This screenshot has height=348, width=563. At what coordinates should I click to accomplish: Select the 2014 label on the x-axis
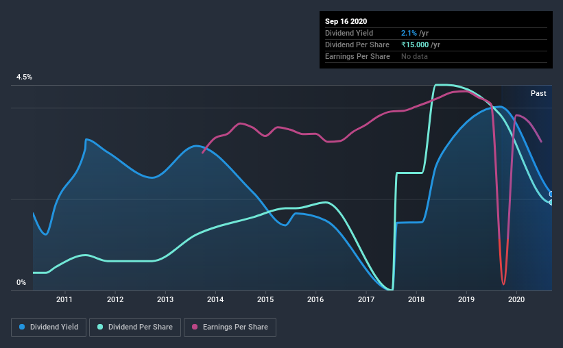click(215, 299)
